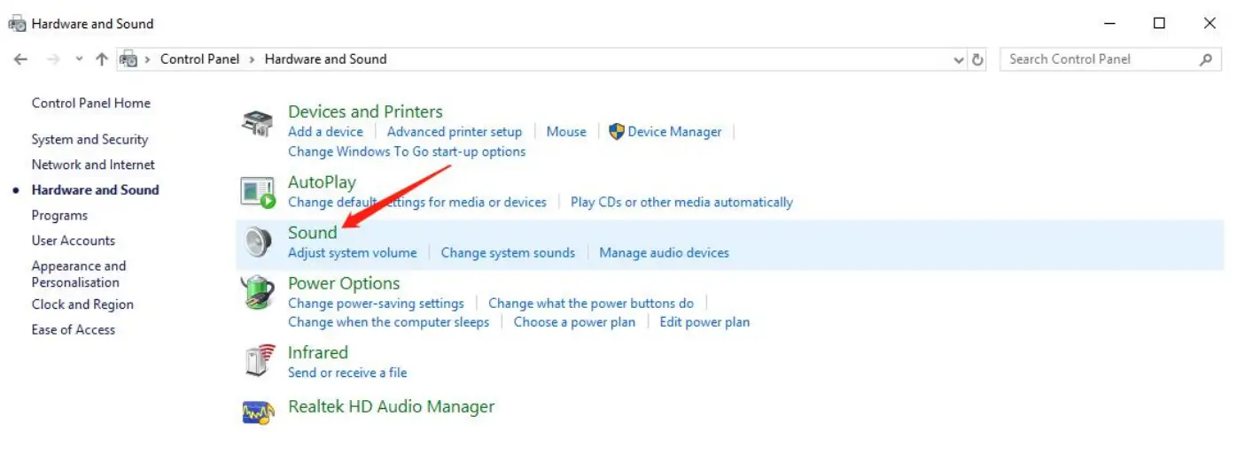
Task: Go up one level with Up arrow
Action: [x=102, y=59]
